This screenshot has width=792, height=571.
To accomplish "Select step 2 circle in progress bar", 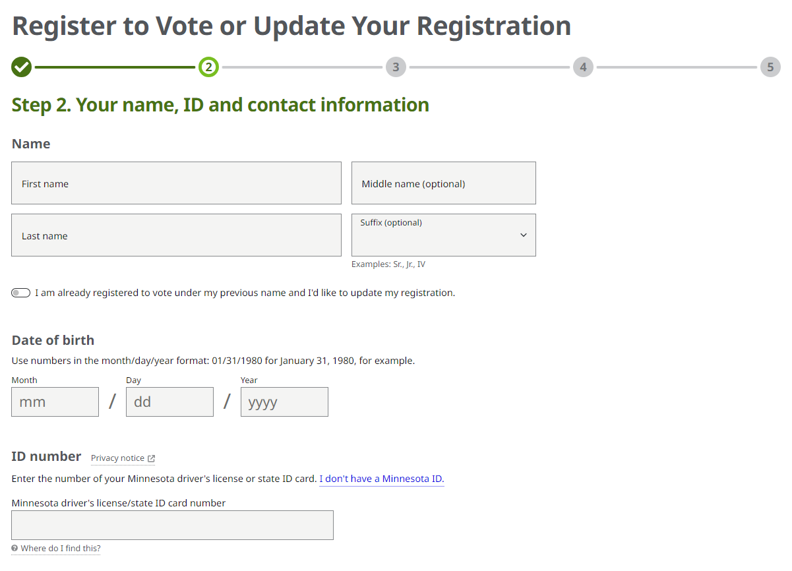I will click(x=208, y=67).
